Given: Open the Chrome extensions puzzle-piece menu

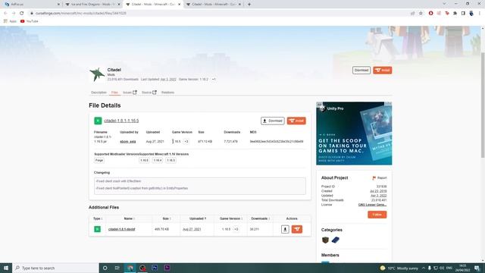Looking at the screenshot, I should (x=455, y=14).
